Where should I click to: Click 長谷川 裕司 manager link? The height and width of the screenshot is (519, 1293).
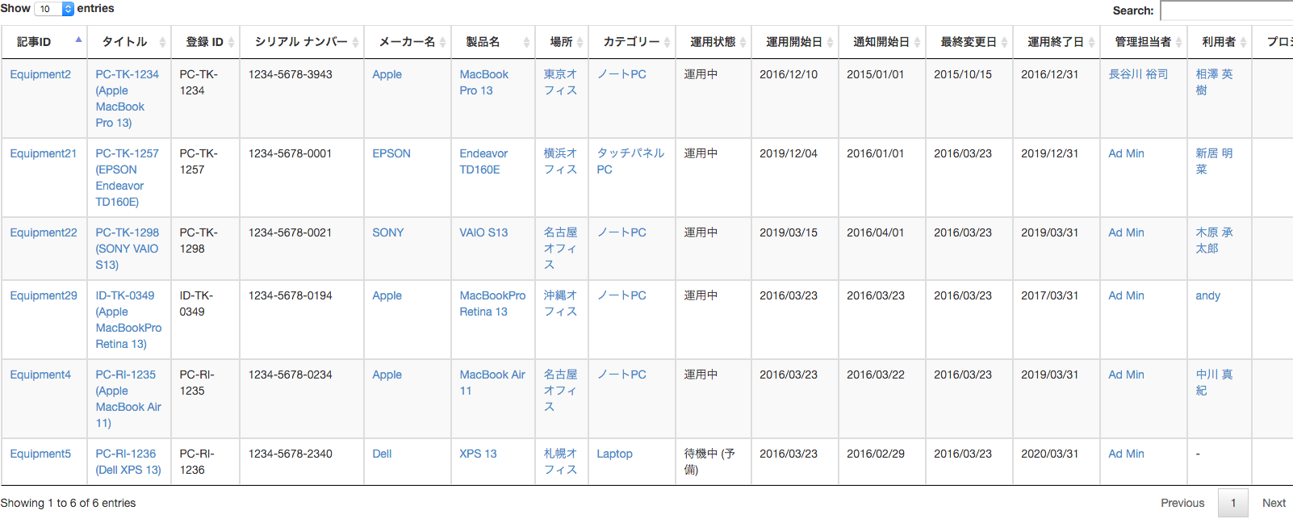(1138, 74)
